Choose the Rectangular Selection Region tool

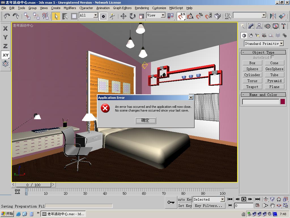74,16
